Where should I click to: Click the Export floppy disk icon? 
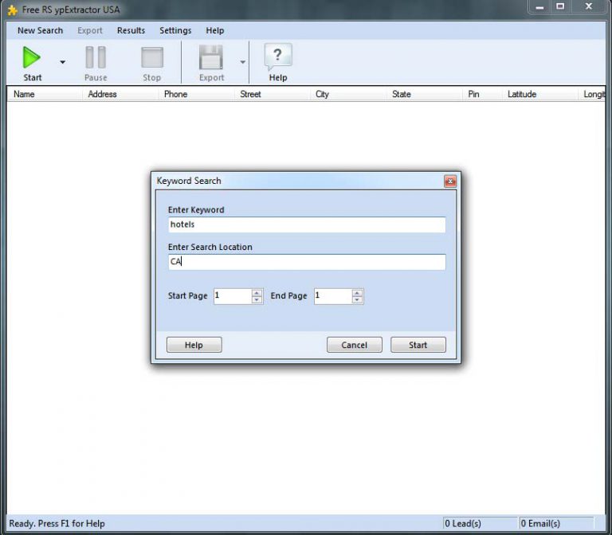pyautogui.click(x=211, y=58)
